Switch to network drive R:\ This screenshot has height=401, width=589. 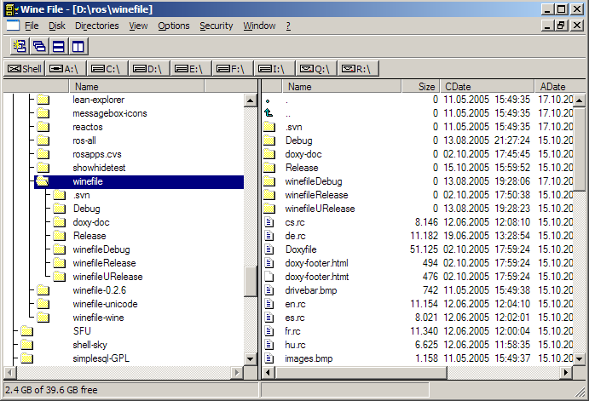coord(358,69)
